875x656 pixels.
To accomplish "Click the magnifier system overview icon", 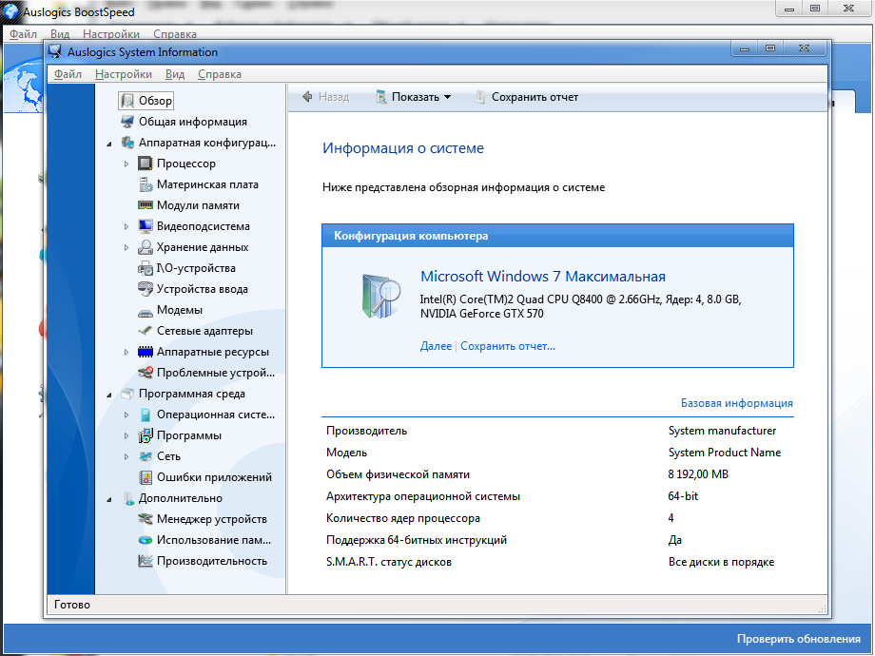I will pos(381,297).
